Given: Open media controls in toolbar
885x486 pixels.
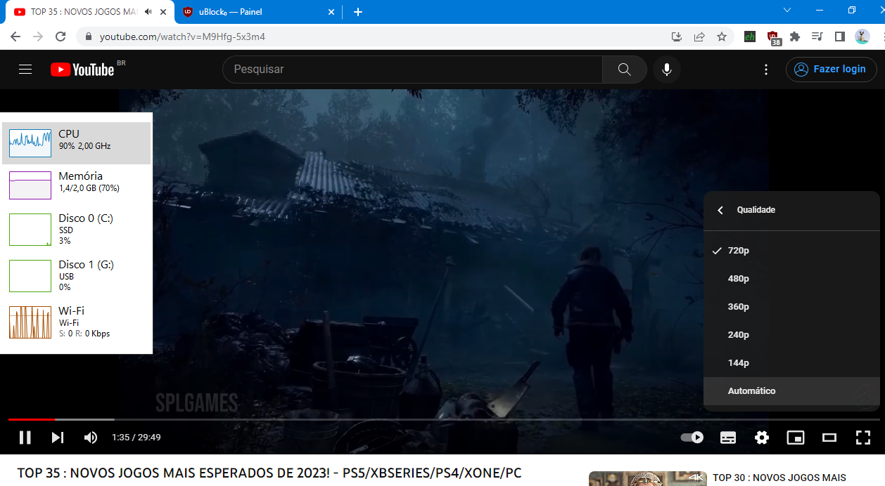Looking at the screenshot, I should point(817,37).
